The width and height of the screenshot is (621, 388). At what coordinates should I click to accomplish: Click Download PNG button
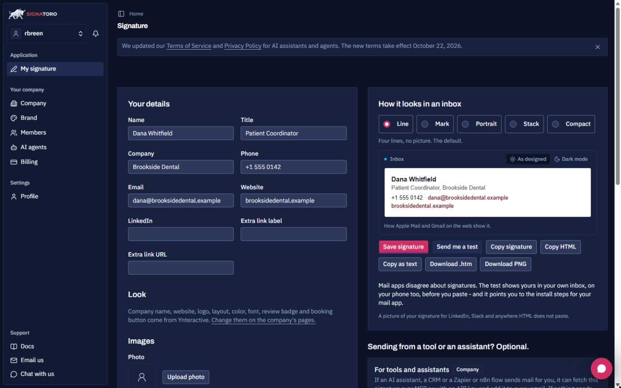pyautogui.click(x=506, y=264)
